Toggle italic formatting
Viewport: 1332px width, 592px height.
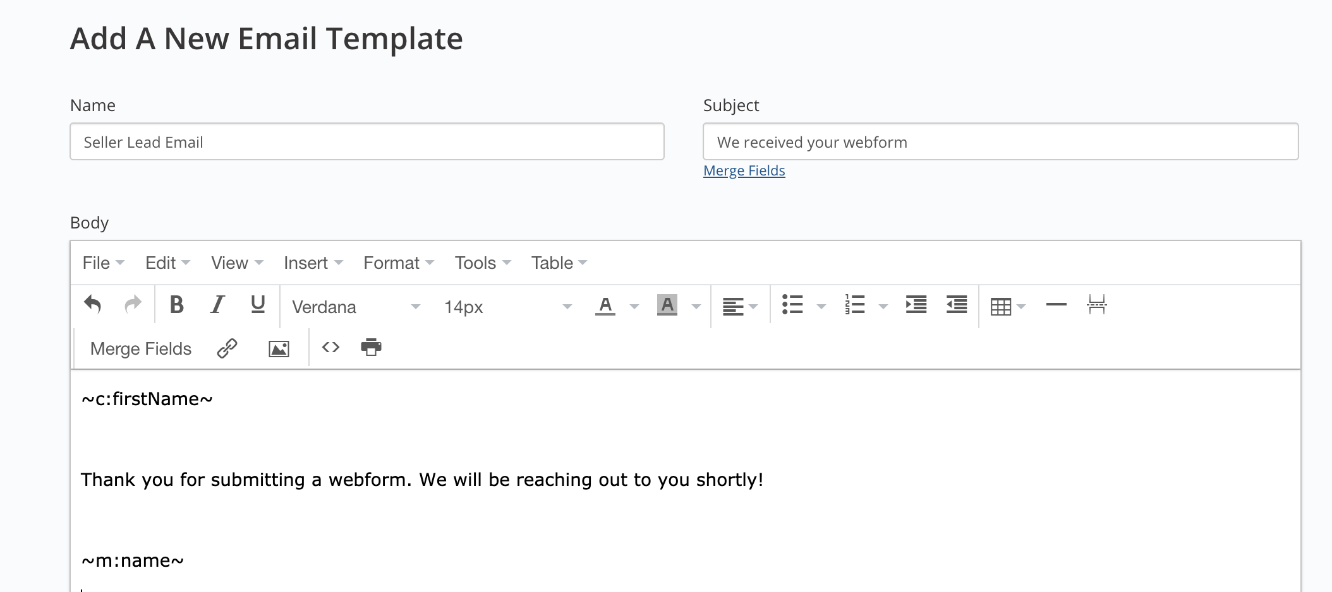click(x=216, y=305)
